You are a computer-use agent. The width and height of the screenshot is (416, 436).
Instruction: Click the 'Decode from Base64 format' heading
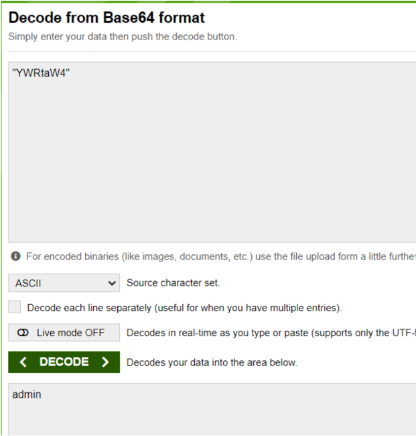point(107,17)
